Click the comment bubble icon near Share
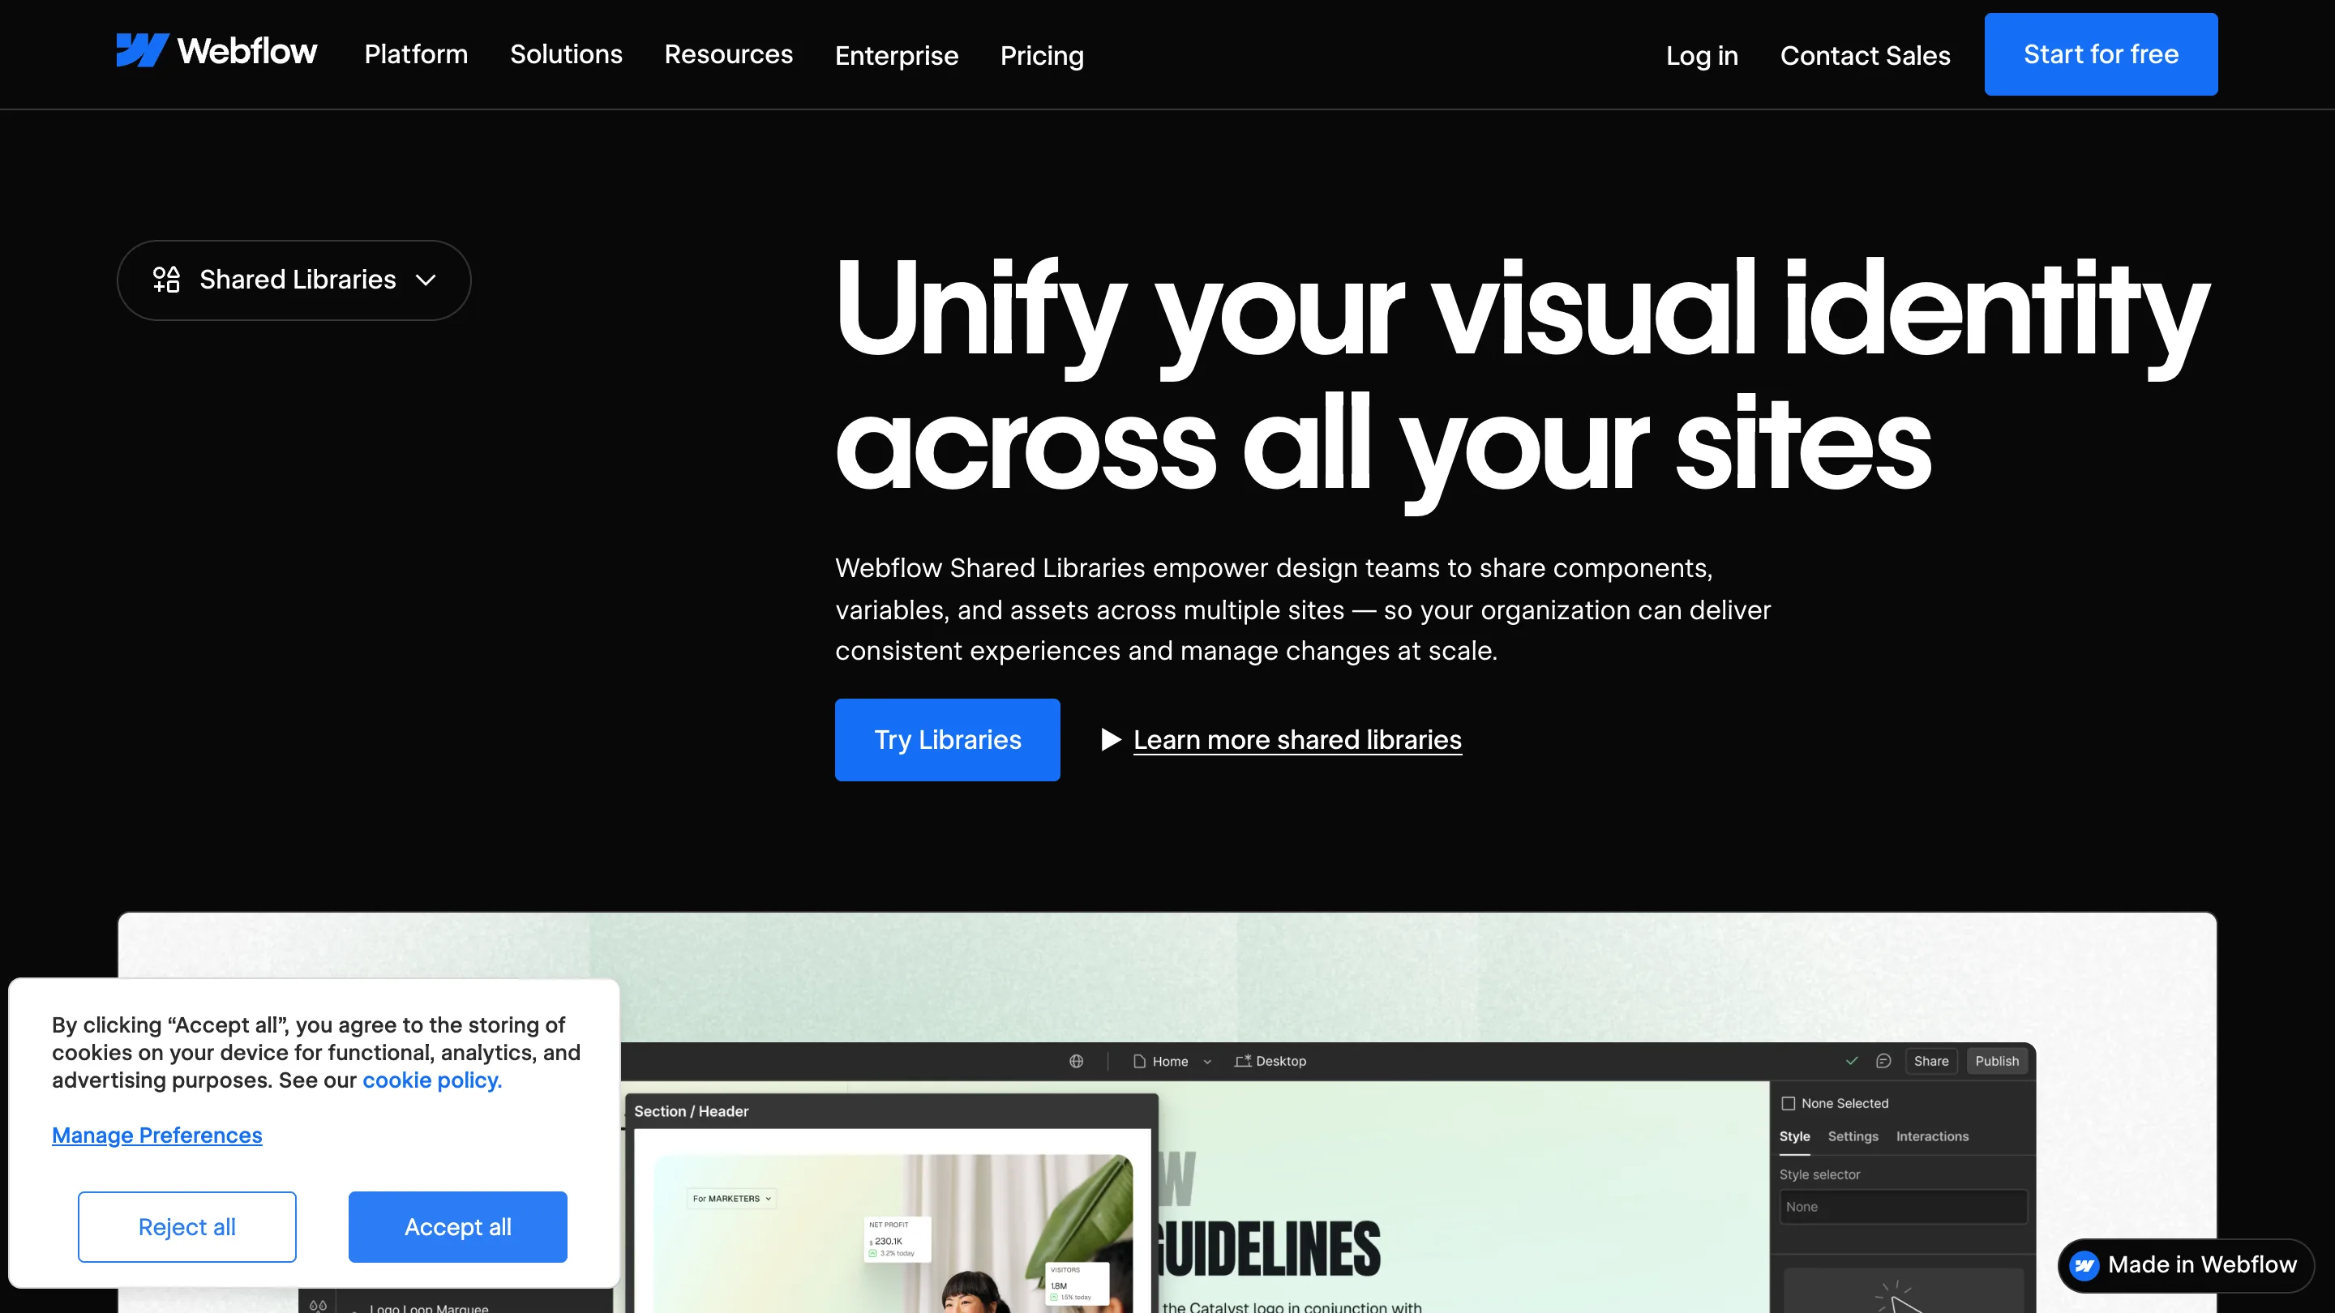This screenshot has width=2335, height=1313. point(1883,1061)
